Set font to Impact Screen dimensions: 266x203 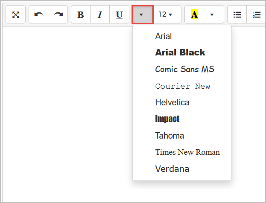point(182,119)
